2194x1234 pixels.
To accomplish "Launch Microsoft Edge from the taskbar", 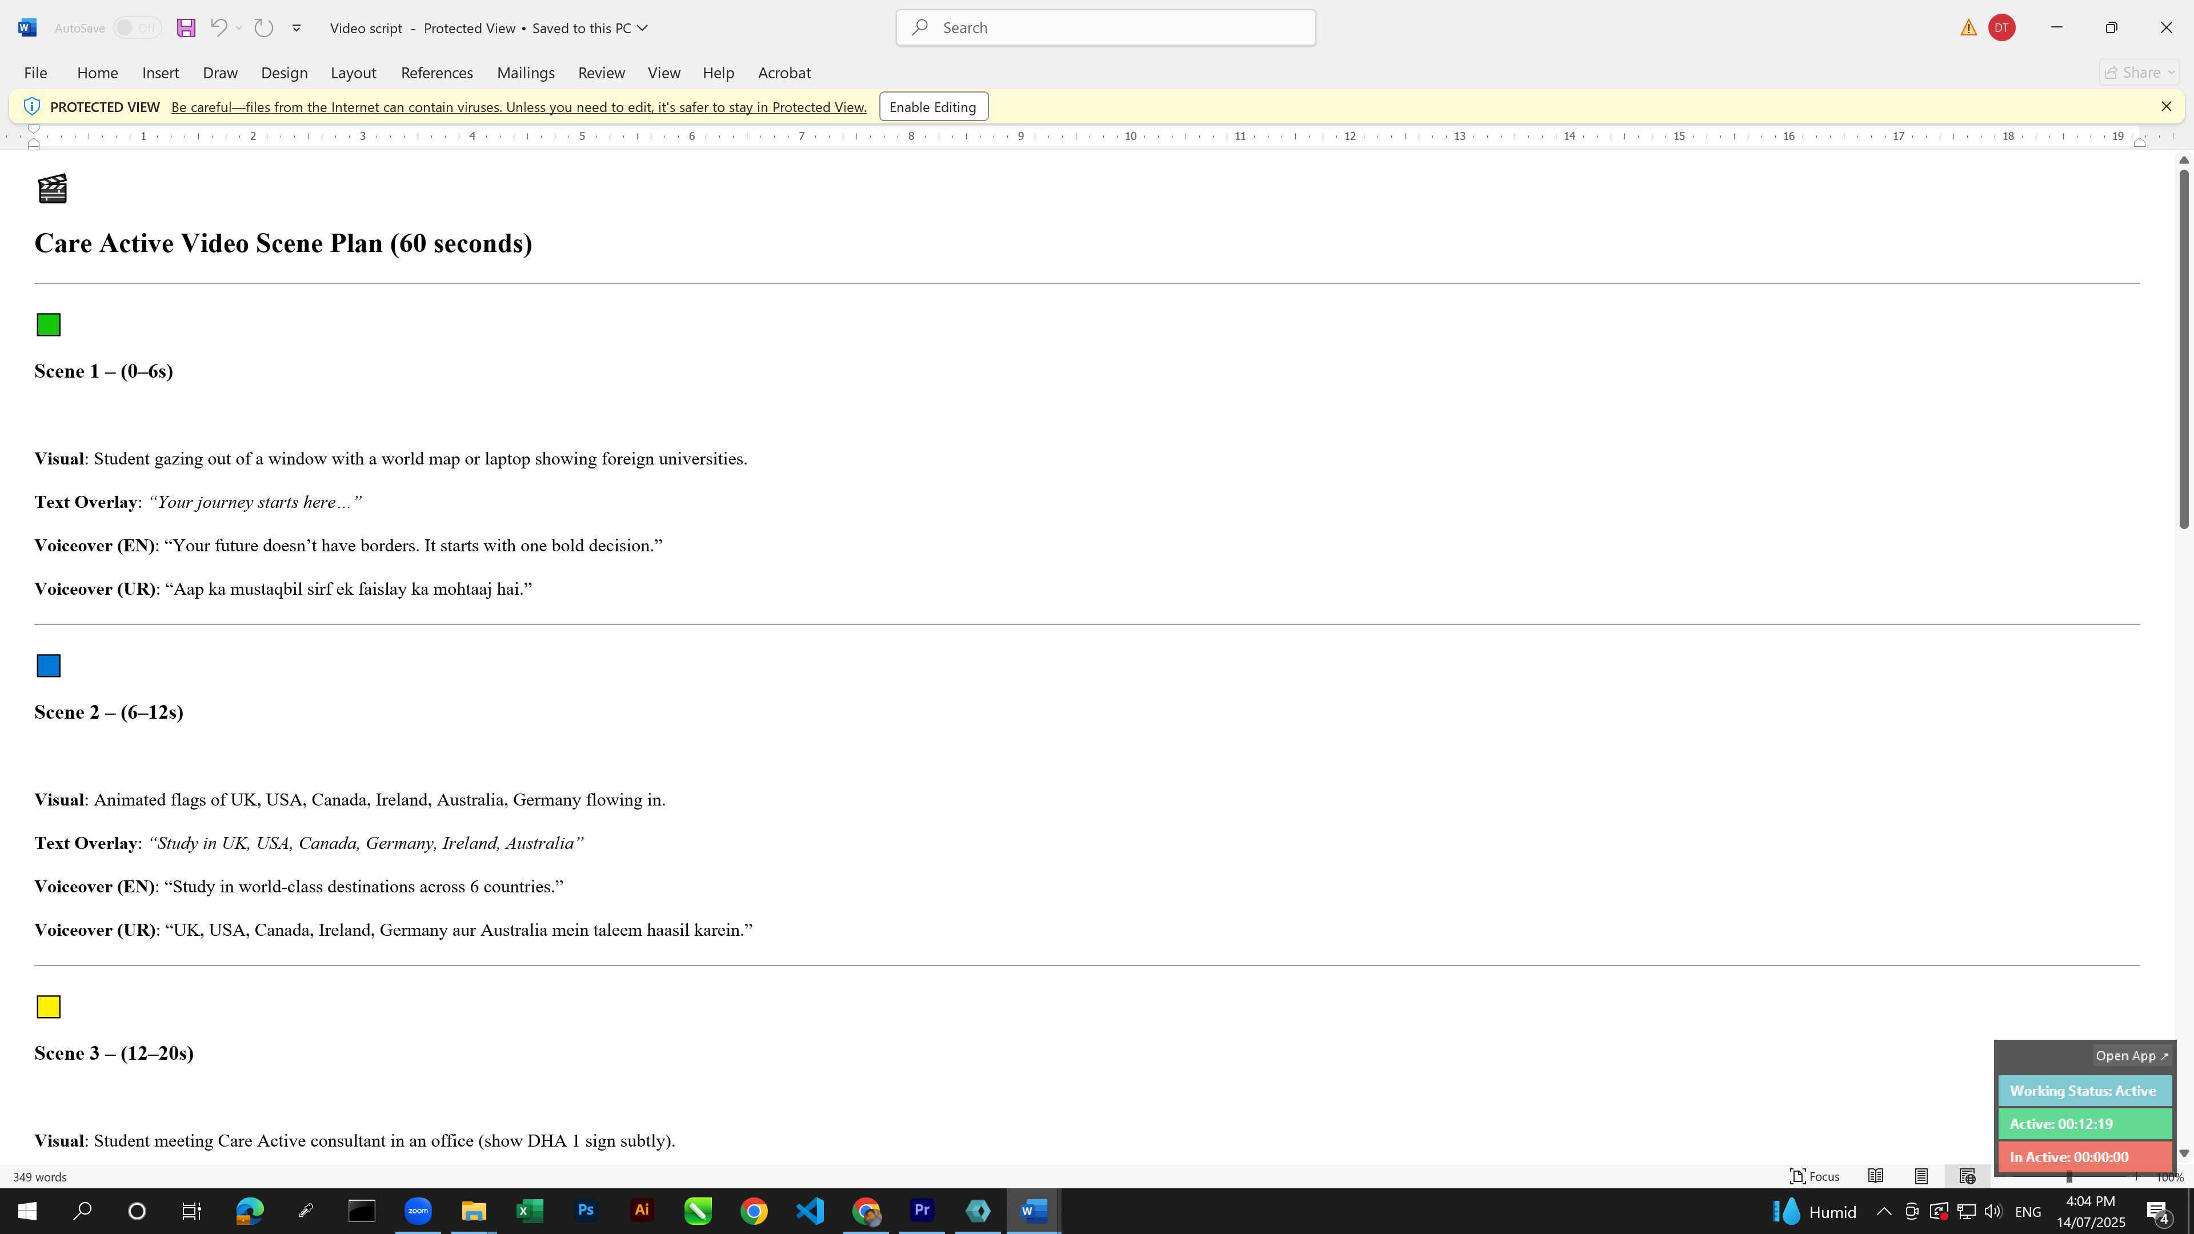I will coord(250,1211).
